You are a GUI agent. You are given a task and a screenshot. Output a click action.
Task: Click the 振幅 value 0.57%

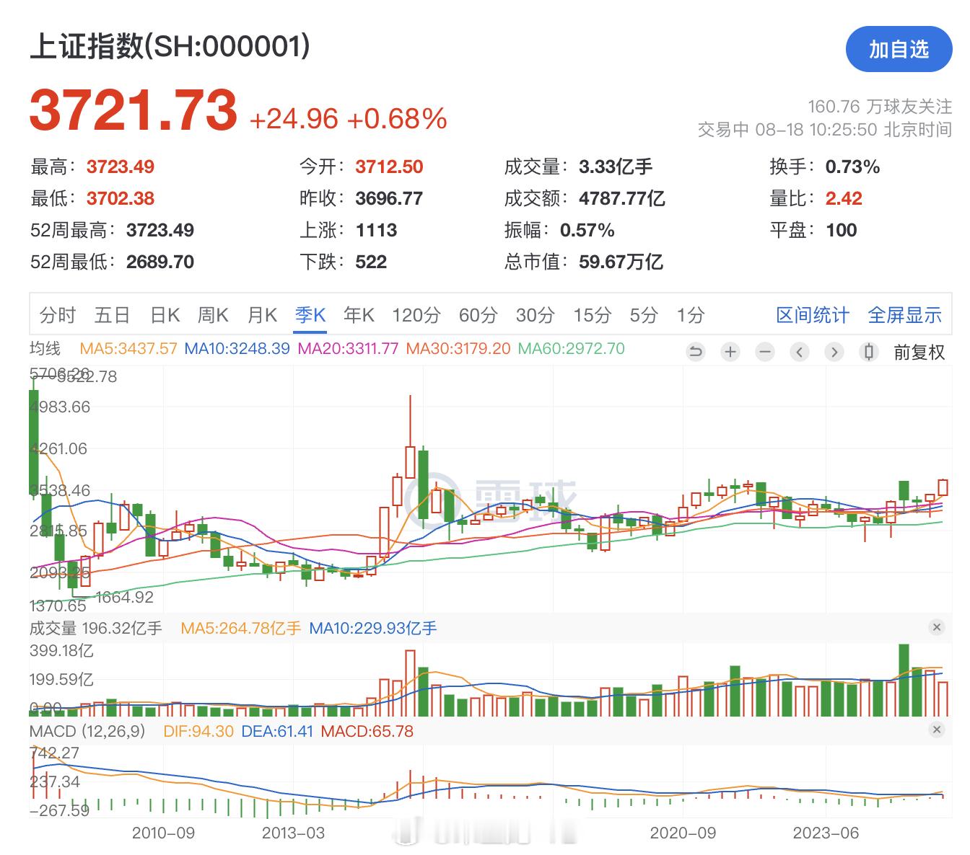tap(587, 231)
